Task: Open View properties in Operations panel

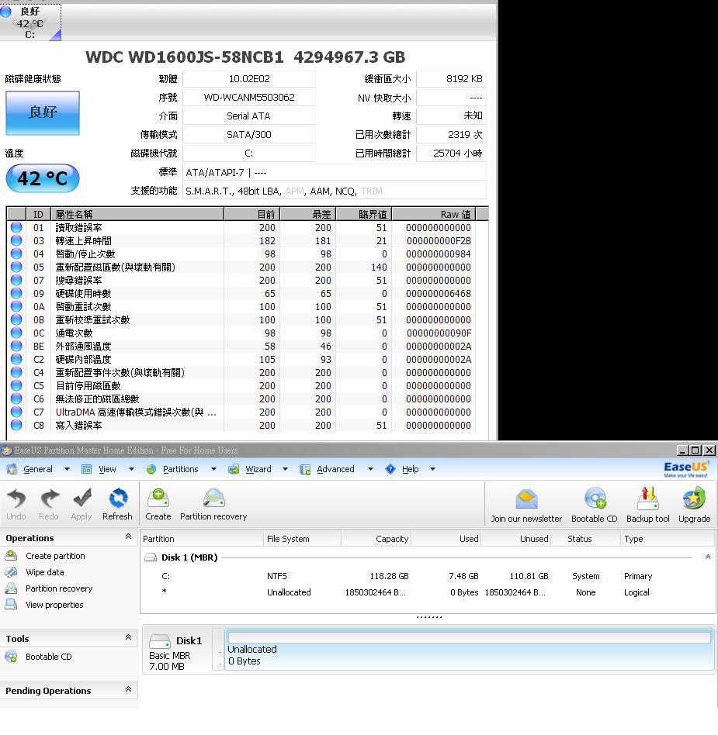Action: (54, 606)
